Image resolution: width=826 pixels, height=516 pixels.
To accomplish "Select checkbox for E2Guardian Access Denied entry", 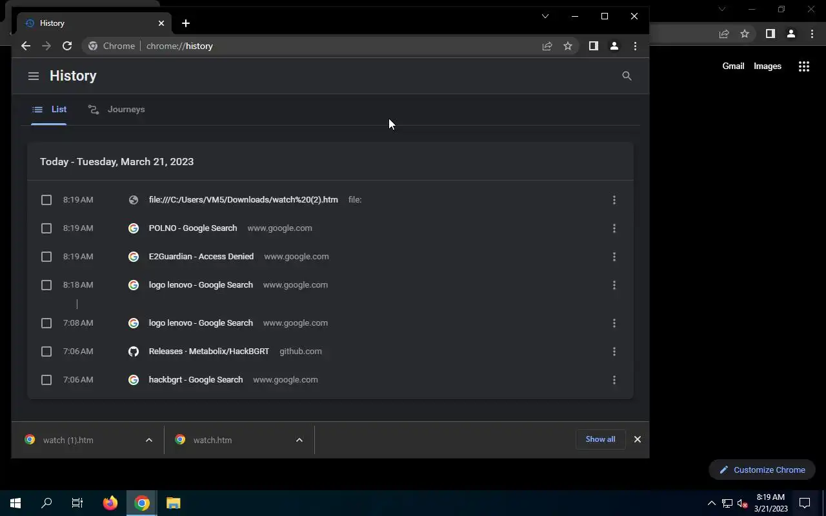I will (x=46, y=257).
